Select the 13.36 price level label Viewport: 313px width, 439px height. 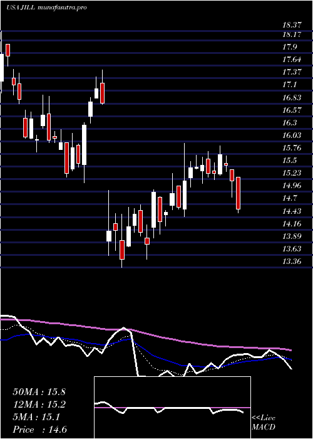[292, 262]
